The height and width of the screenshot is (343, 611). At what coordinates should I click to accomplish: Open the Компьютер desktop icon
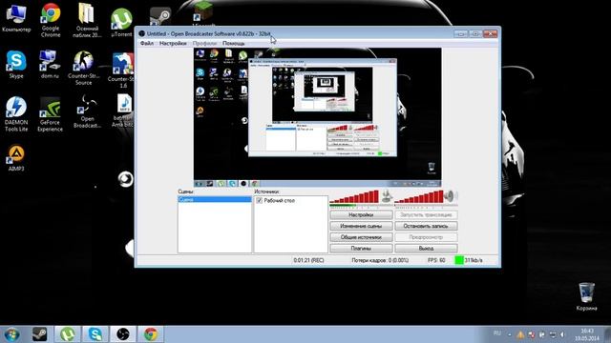tap(16, 18)
